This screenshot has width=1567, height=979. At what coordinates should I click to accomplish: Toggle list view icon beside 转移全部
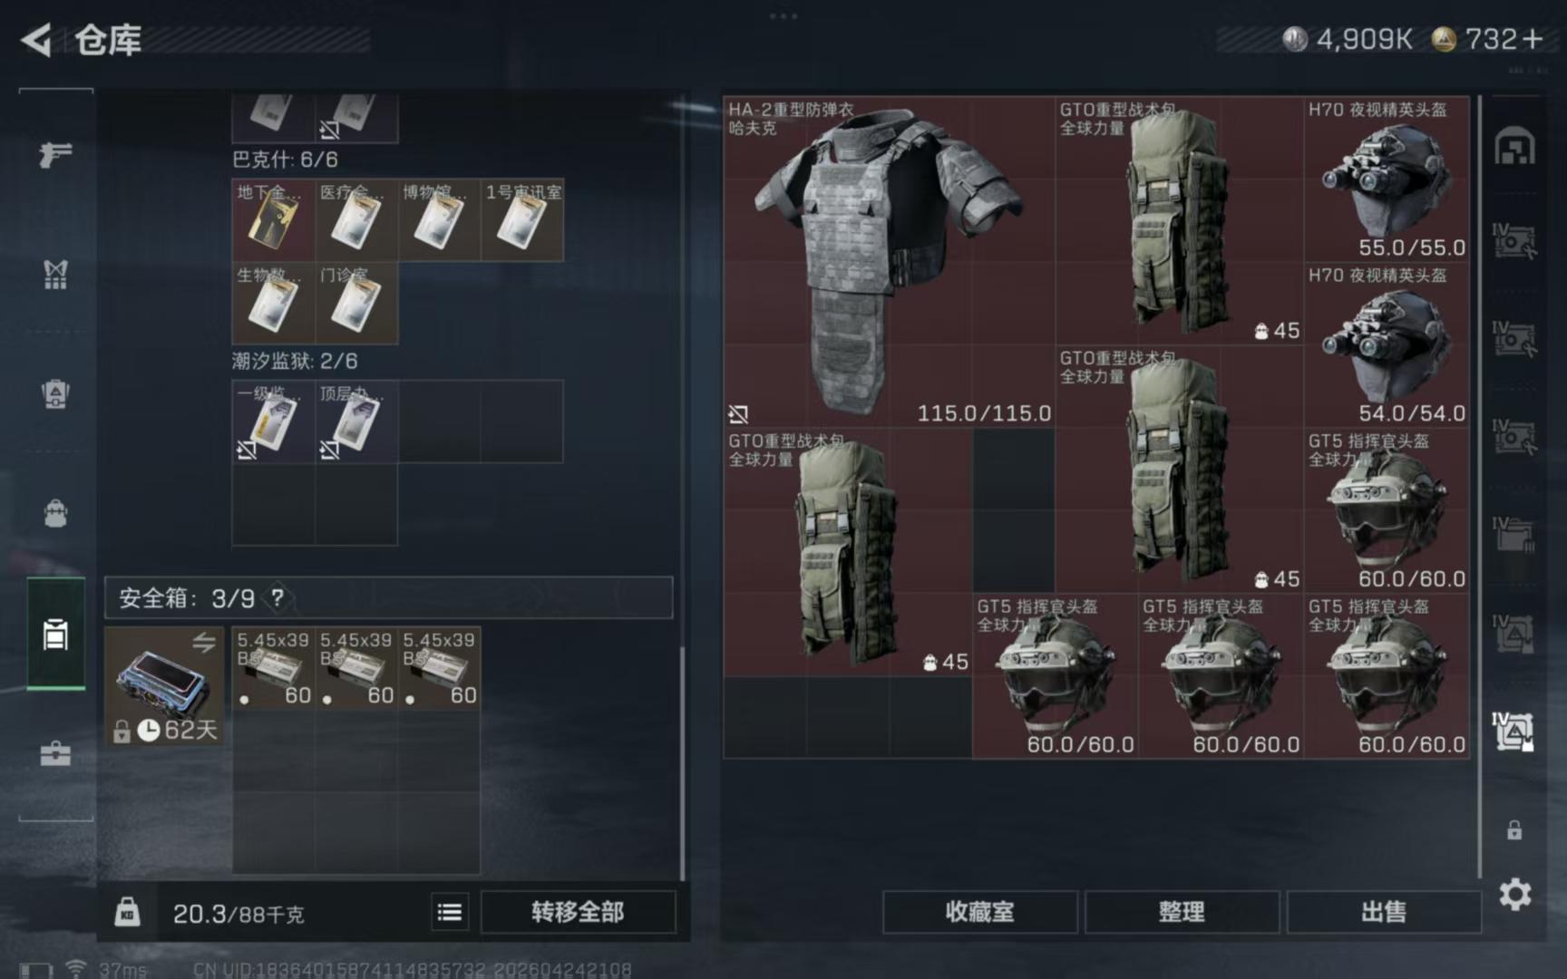450,912
